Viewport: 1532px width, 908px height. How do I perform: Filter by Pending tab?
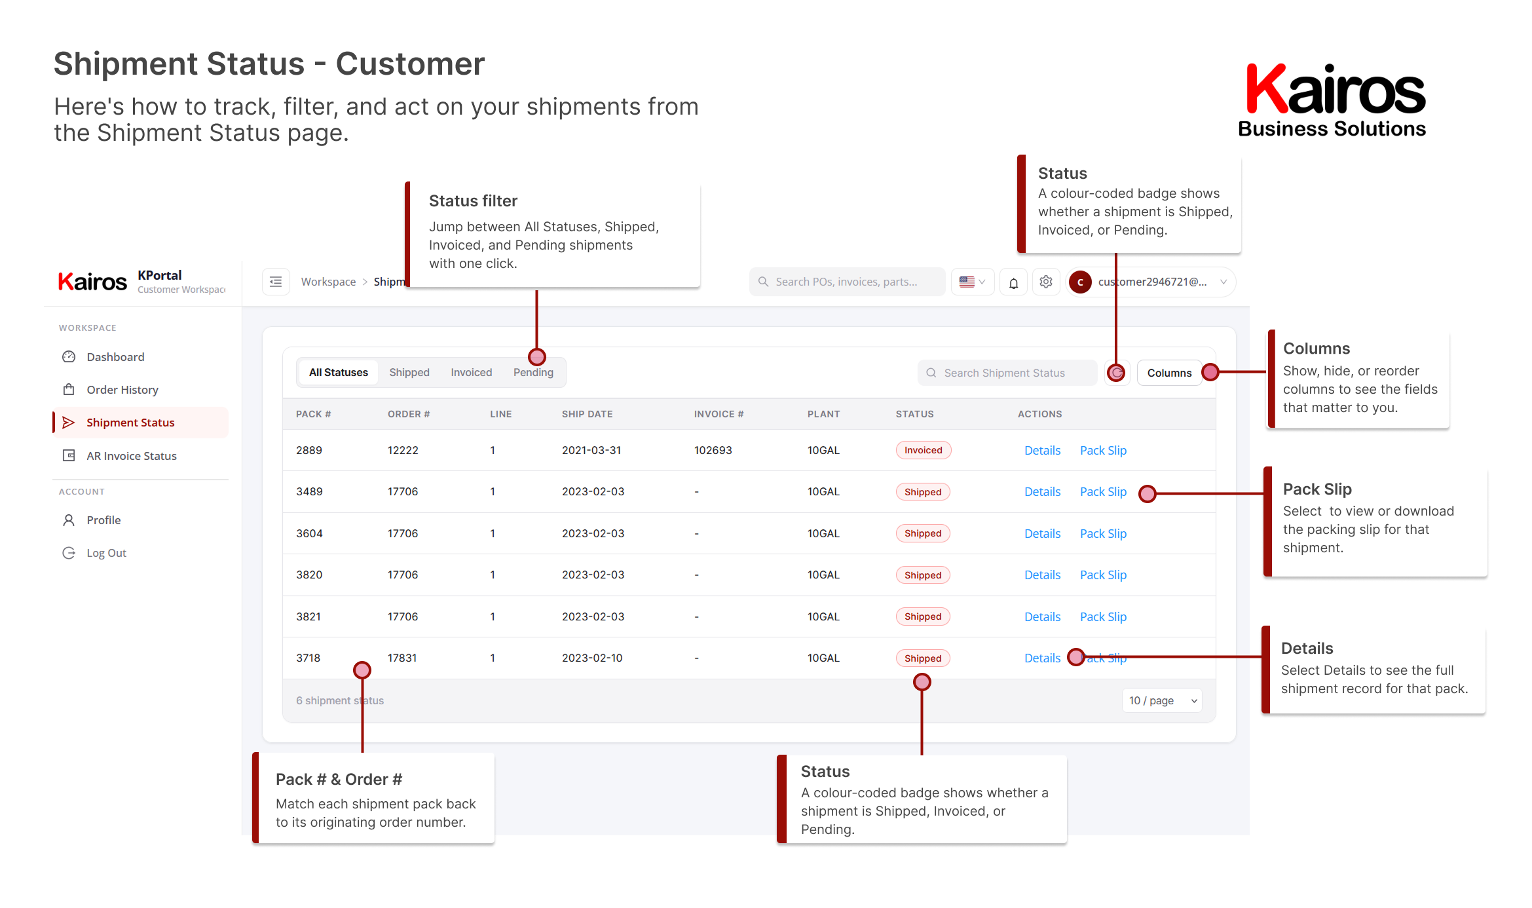pos(533,373)
